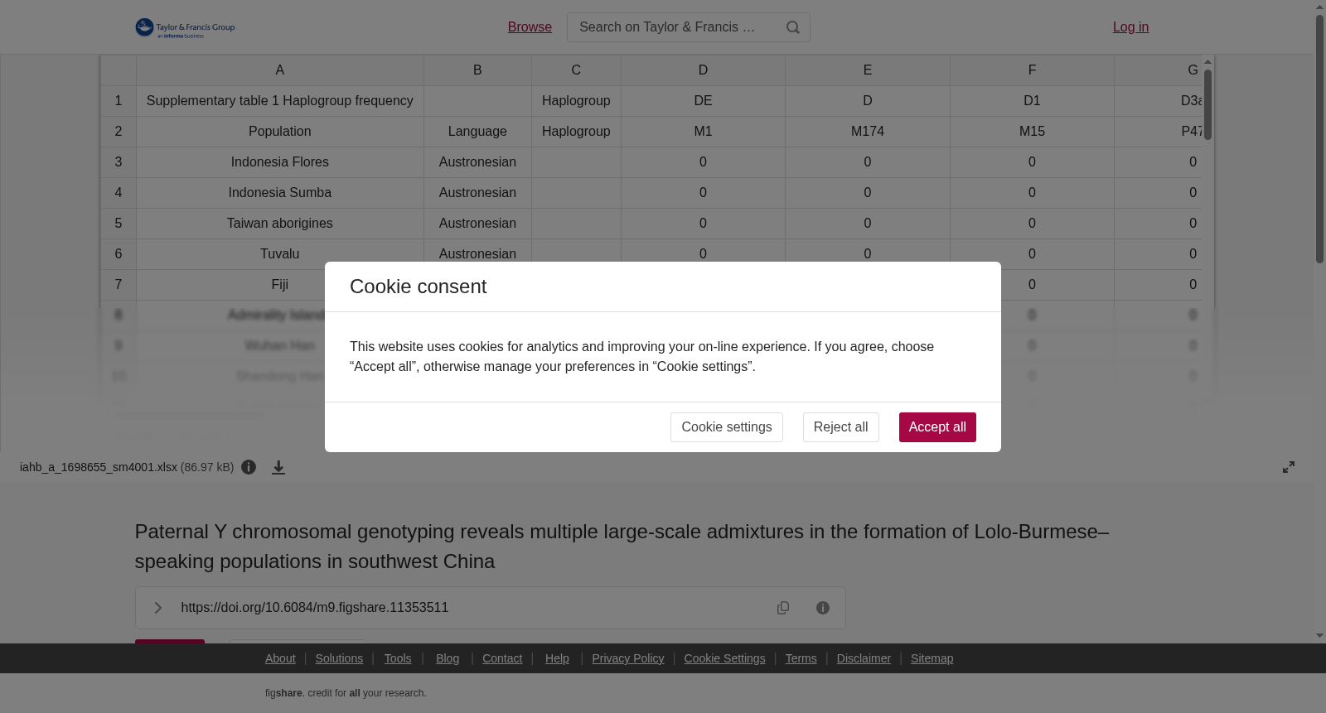The height and width of the screenshot is (713, 1326).
Task: Open file info icon next to xlsx filename
Action: pyautogui.click(x=249, y=467)
